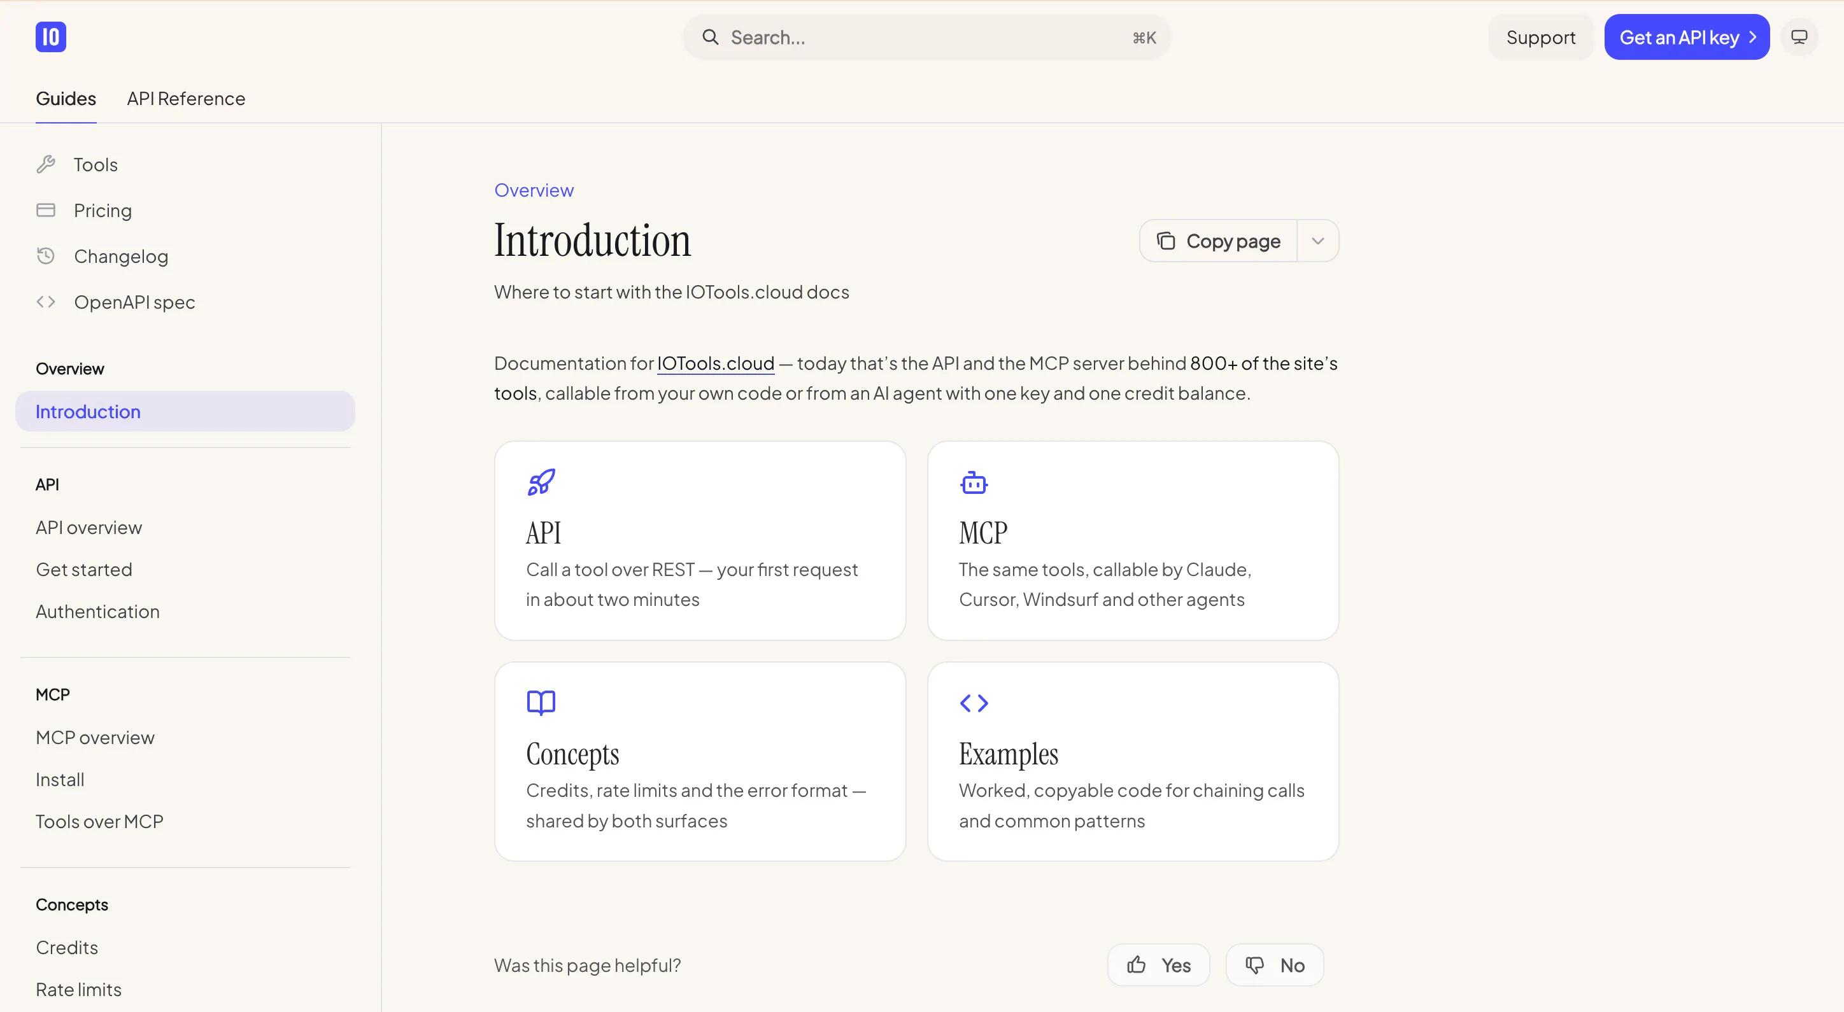Toggle the theme monitor icon
The height and width of the screenshot is (1012, 1844).
coord(1799,37)
